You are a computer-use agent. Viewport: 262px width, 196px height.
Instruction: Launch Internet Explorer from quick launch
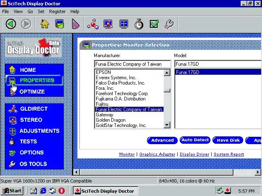[x=43, y=191]
